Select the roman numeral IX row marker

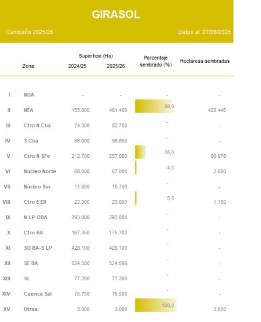[8, 217]
